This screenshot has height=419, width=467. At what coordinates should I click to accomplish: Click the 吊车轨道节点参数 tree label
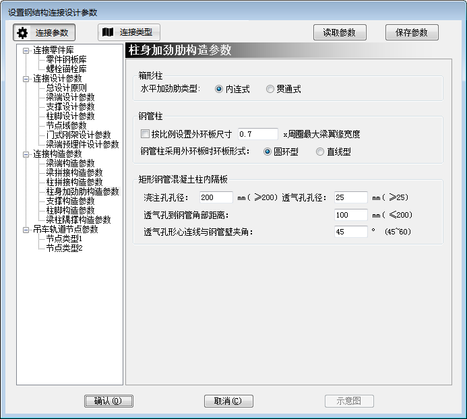tap(65, 229)
